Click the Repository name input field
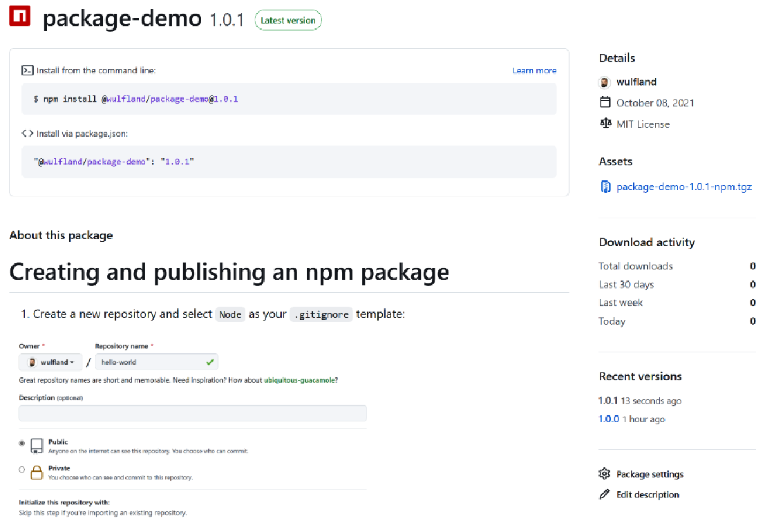Image resolution: width=765 pixels, height=523 pixels. pyautogui.click(x=157, y=362)
